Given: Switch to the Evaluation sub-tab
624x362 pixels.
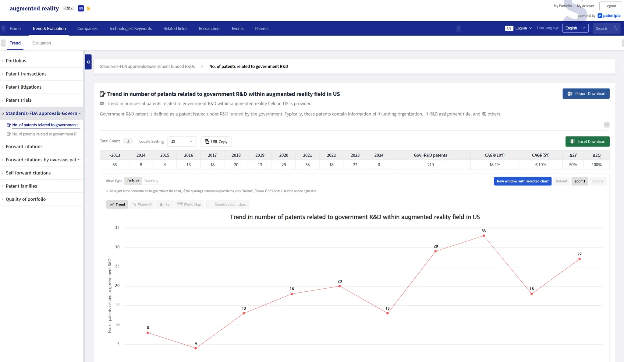Looking at the screenshot, I should [x=41, y=43].
